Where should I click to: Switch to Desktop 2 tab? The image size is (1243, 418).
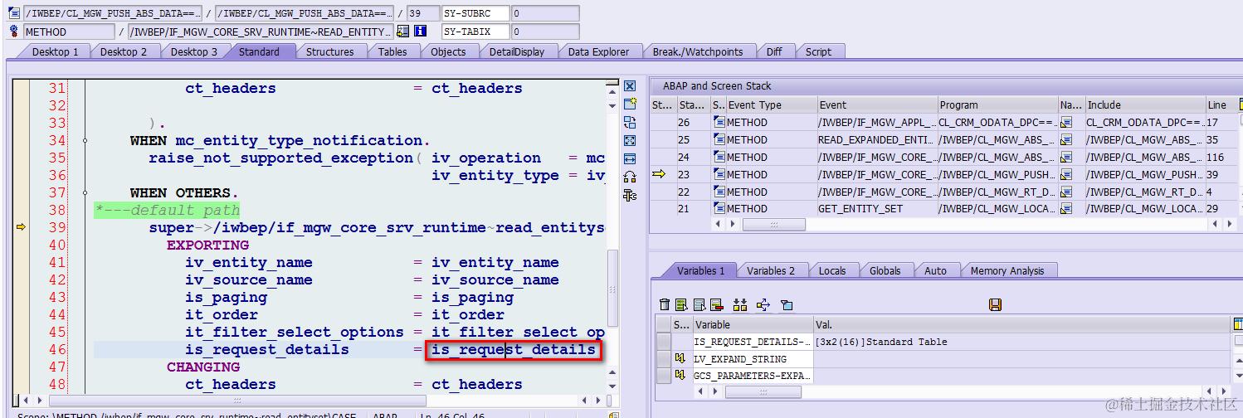124,51
